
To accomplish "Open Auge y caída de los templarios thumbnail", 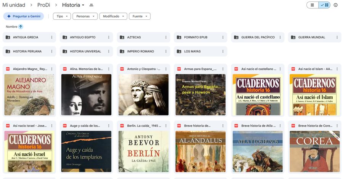I will pos(87,152).
